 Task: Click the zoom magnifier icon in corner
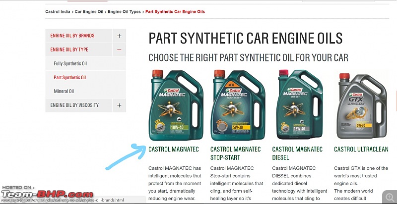389,197
